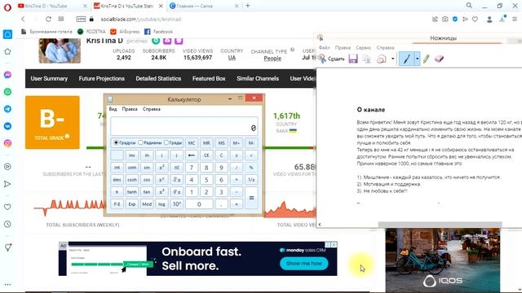Open calculator Правка menu
522x293 pixels.
click(x=130, y=109)
